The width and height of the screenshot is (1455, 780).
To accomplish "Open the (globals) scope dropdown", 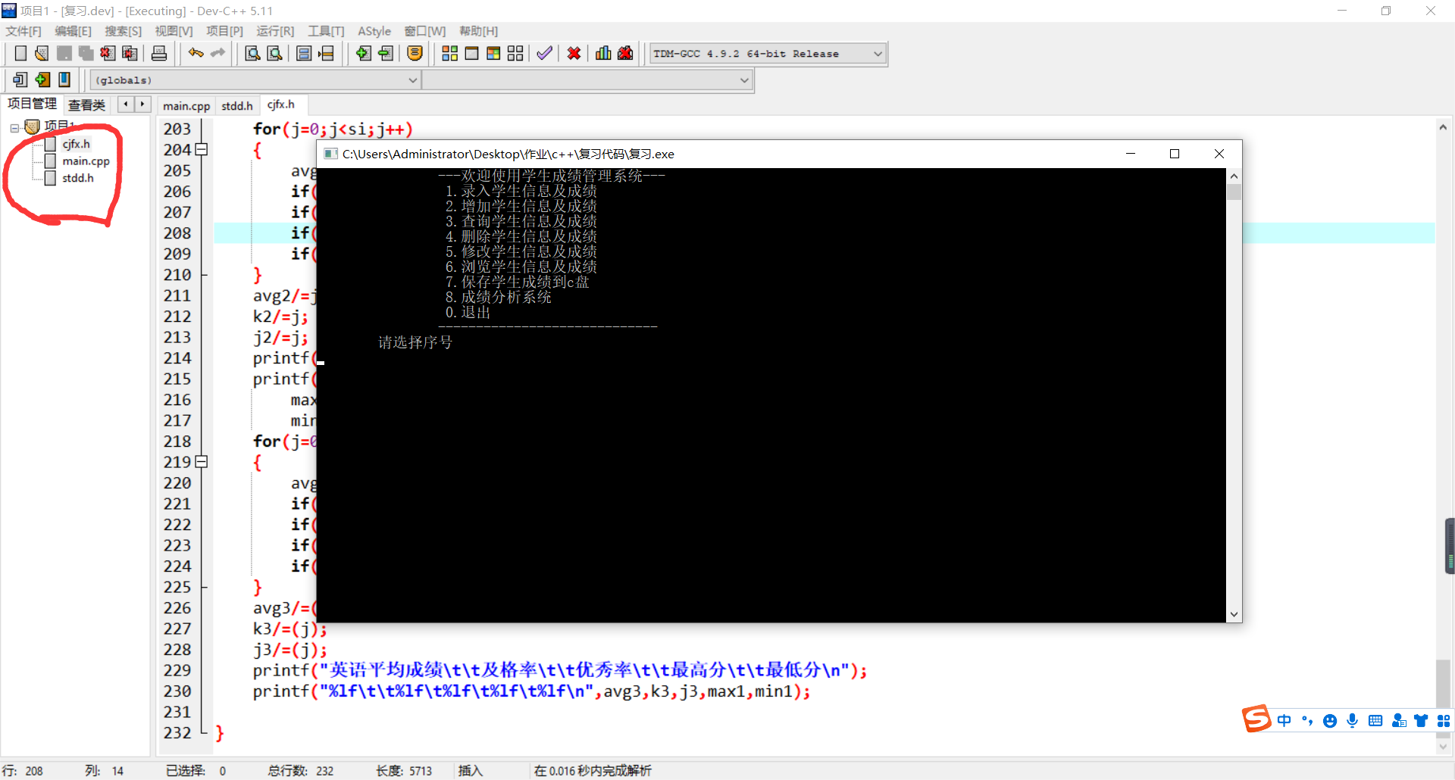I will tap(413, 80).
